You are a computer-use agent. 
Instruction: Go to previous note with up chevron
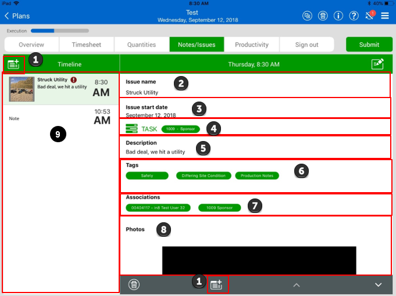tap(296, 284)
